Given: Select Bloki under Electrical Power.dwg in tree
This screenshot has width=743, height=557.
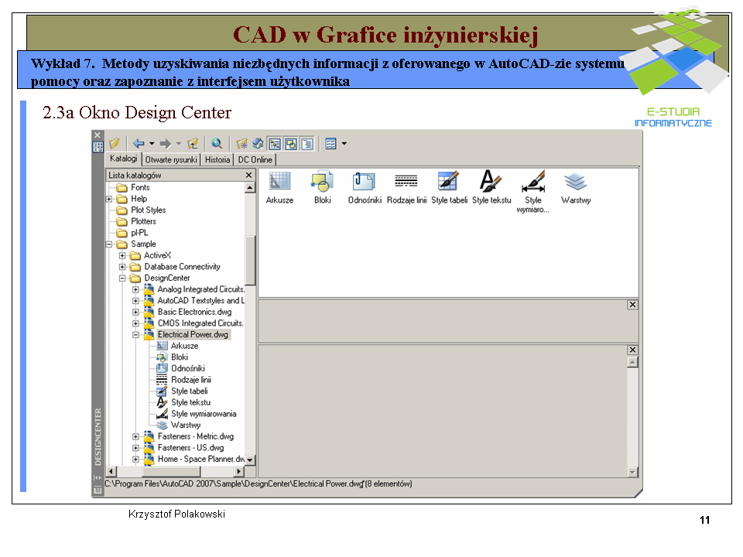Looking at the screenshot, I should tap(173, 357).
